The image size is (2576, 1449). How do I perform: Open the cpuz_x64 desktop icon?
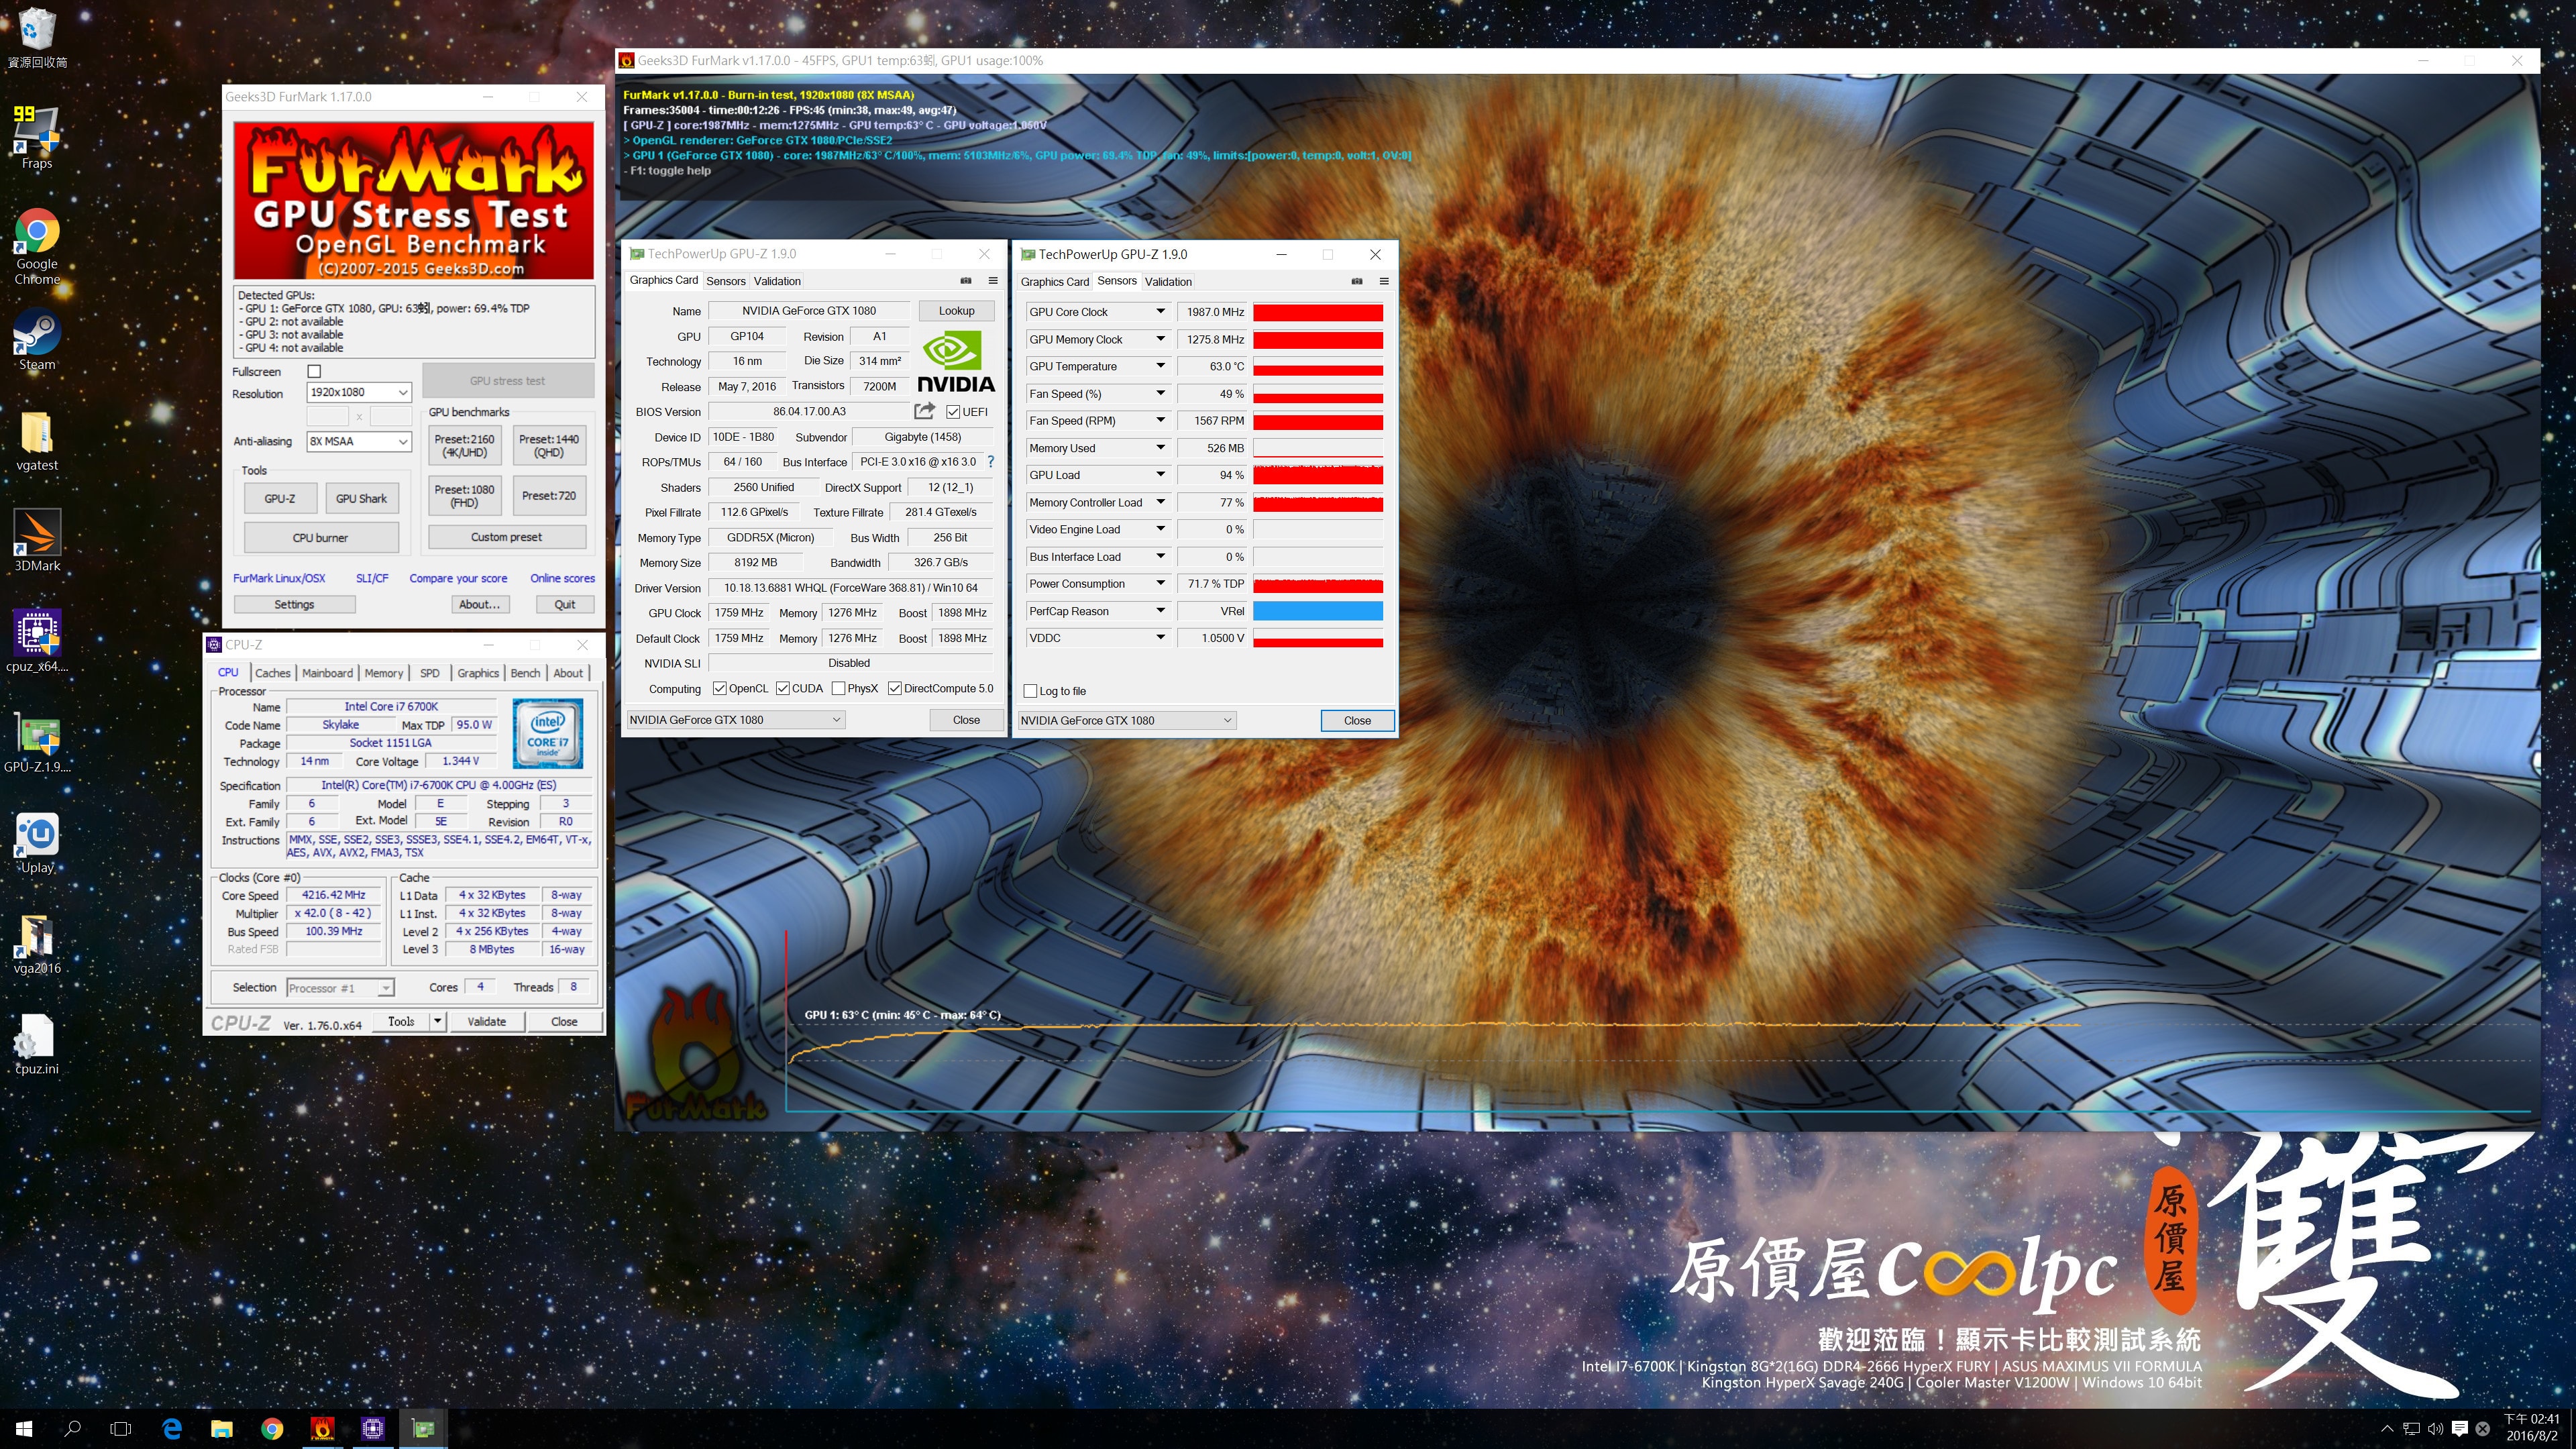pos(37,641)
